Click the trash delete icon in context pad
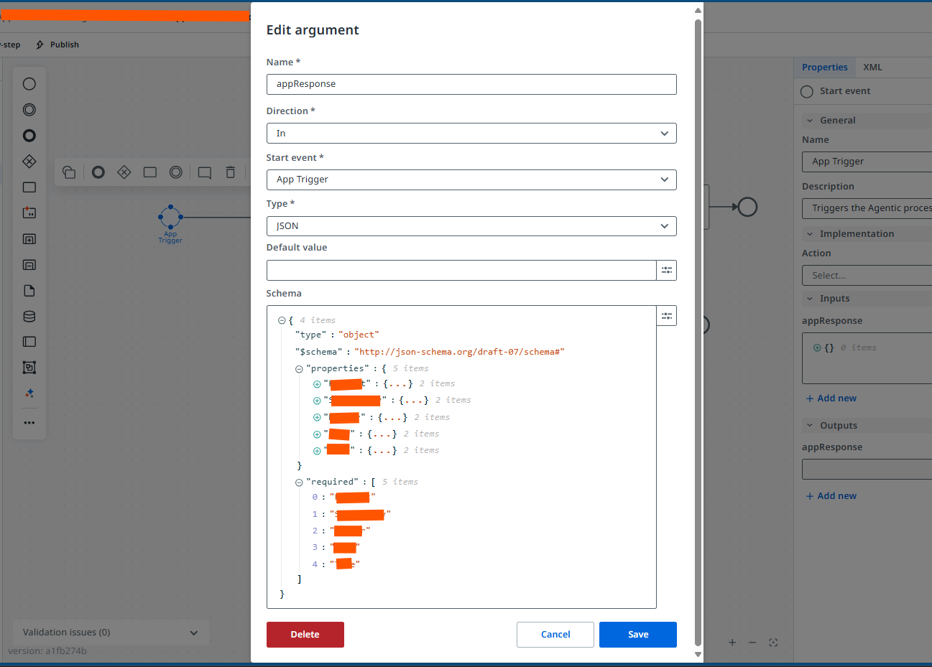The image size is (932, 667). coord(230,172)
